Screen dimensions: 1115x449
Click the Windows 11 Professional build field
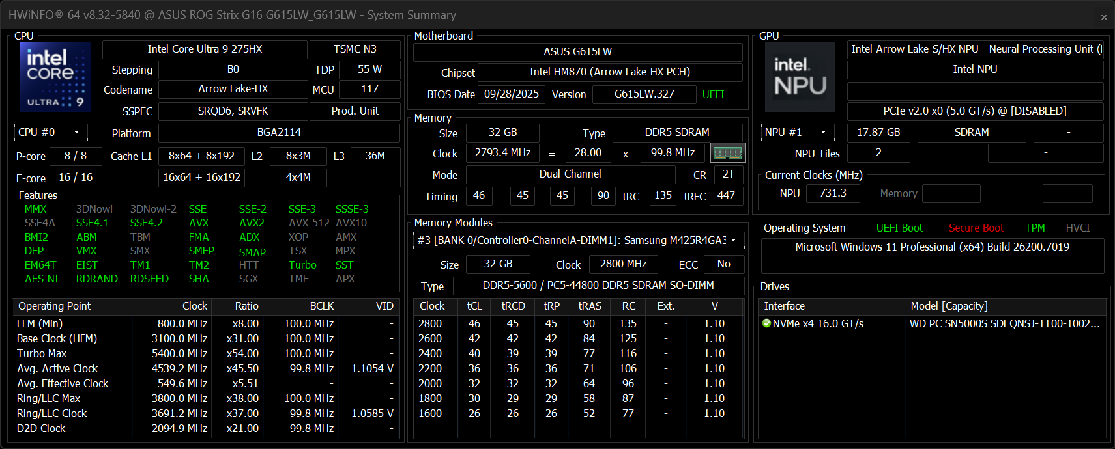[933, 256]
